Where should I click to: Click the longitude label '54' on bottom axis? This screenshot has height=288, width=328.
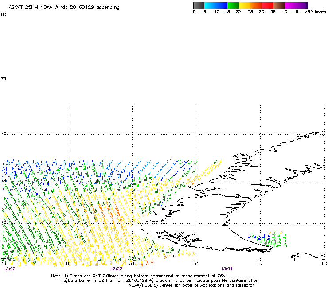click(196, 263)
